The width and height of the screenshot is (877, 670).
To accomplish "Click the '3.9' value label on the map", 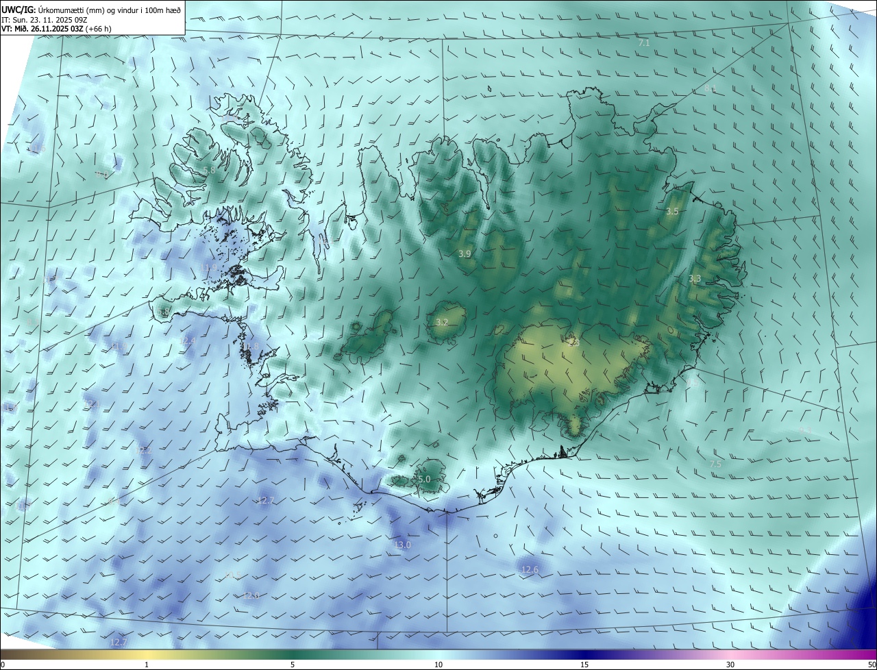I will [x=465, y=253].
